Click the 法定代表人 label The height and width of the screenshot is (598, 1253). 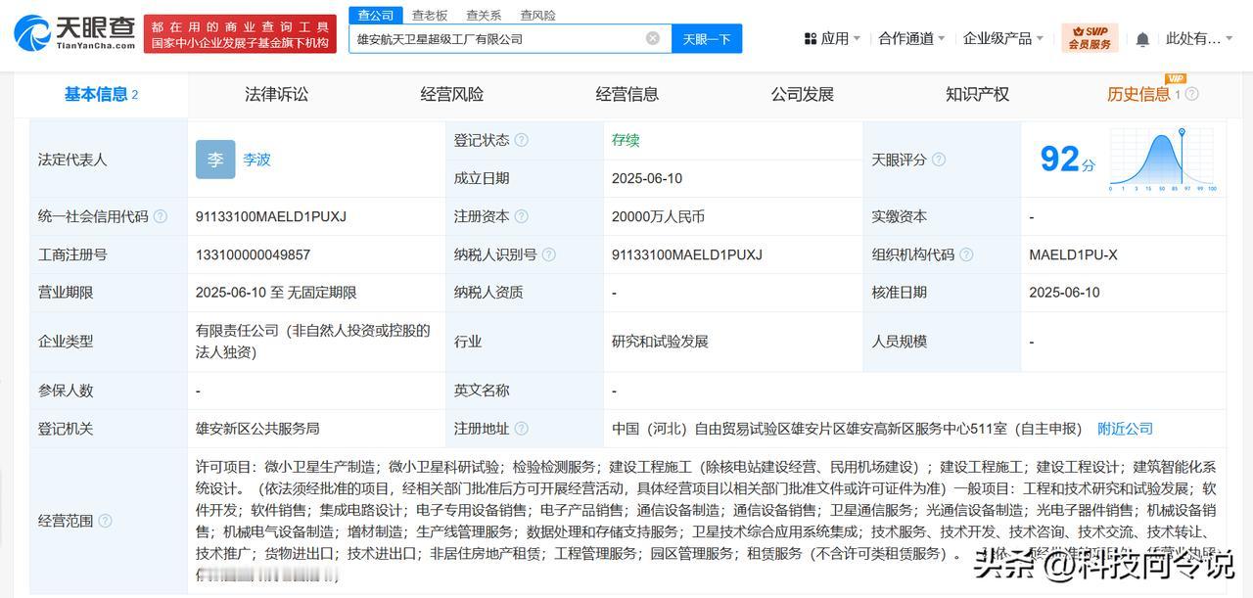[72, 160]
